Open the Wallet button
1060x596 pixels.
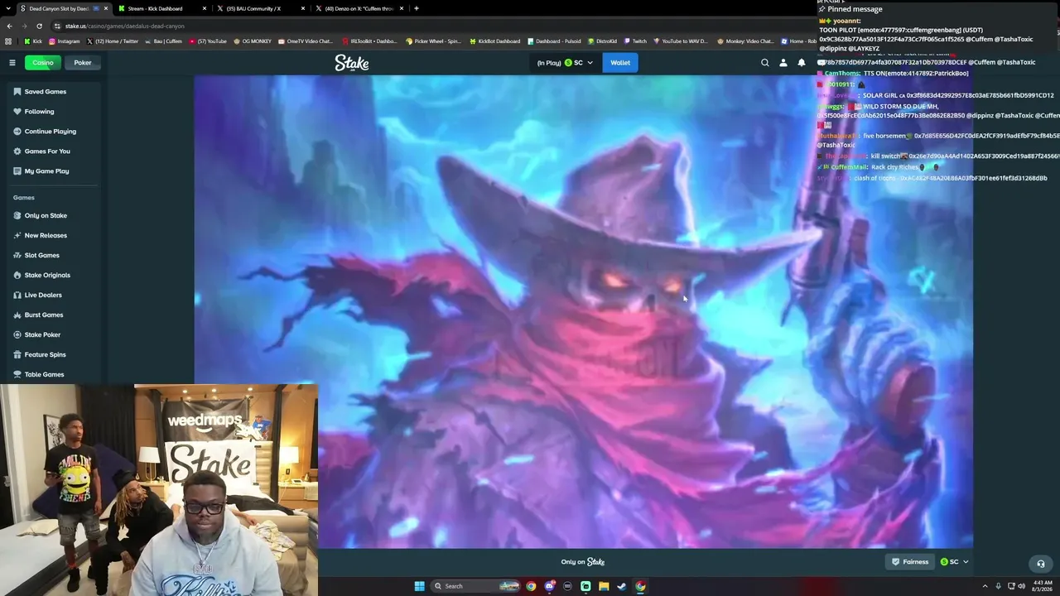(620, 63)
